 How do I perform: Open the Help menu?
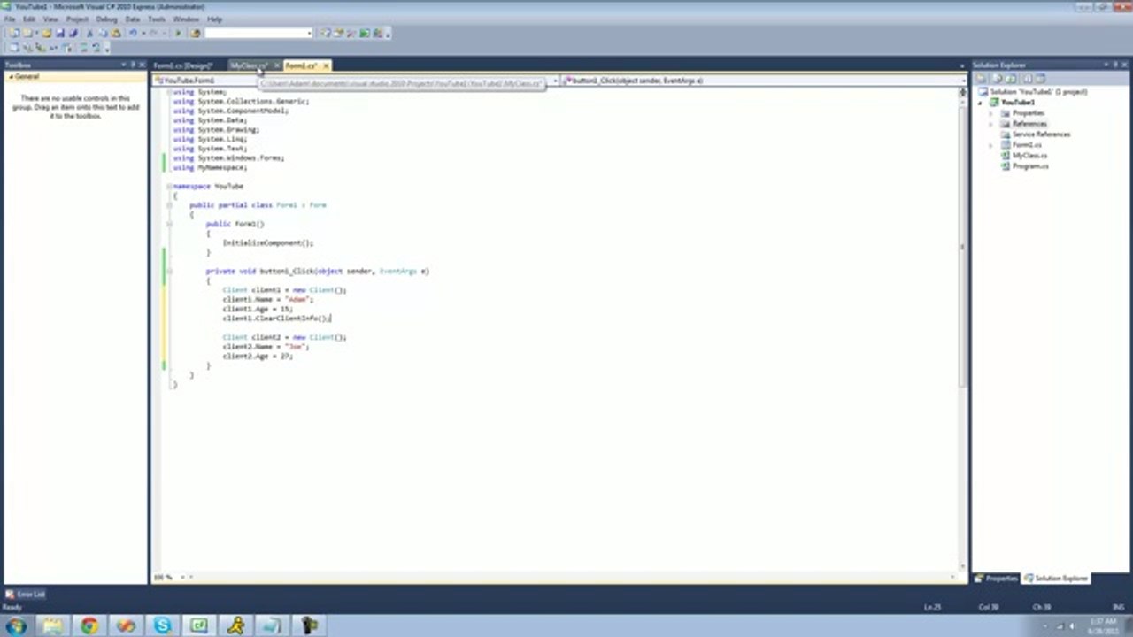point(214,19)
